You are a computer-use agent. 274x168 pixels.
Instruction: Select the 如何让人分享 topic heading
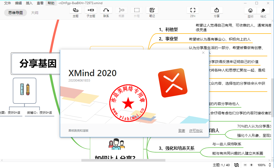tap(115, 157)
